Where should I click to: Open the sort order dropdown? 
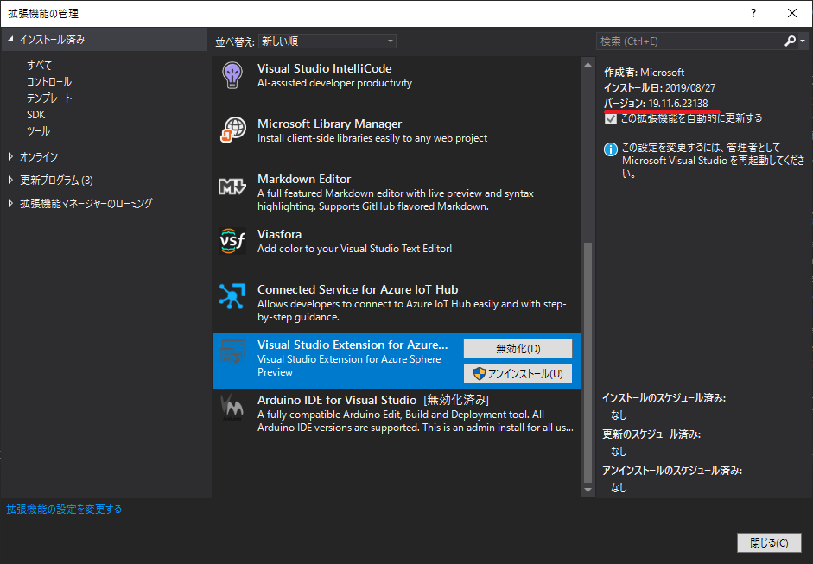pyautogui.click(x=327, y=41)
